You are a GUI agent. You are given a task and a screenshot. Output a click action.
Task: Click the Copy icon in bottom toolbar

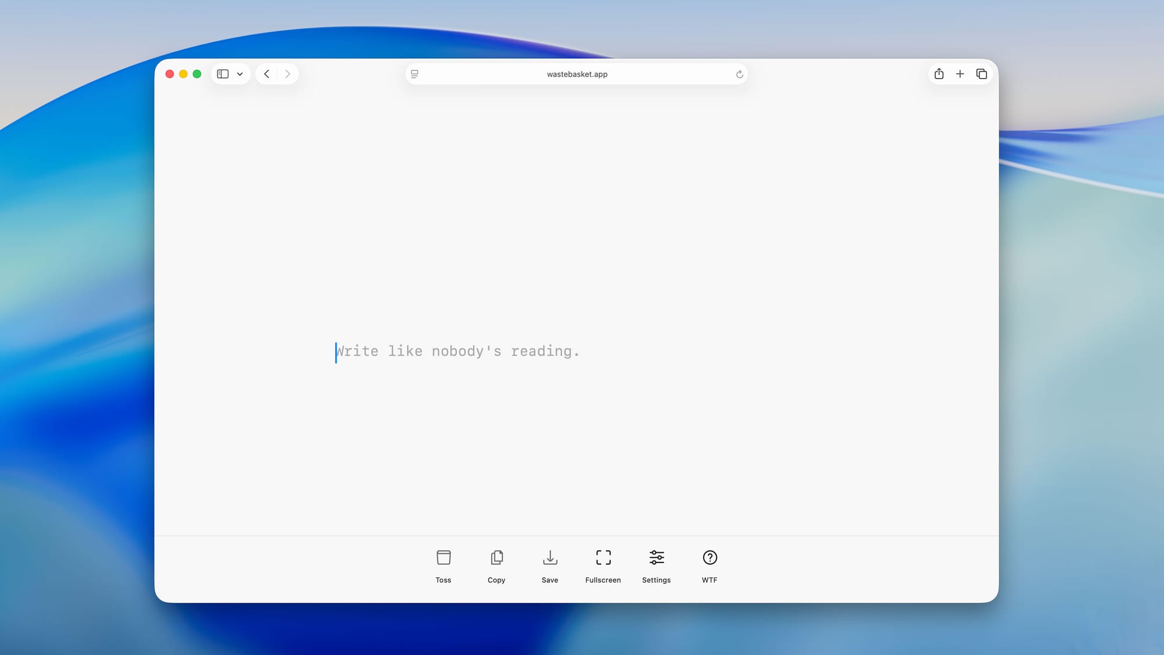click(496, 557)
